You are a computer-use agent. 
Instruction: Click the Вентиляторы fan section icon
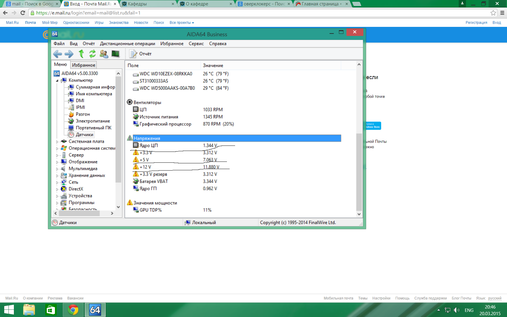click(130, 102)
